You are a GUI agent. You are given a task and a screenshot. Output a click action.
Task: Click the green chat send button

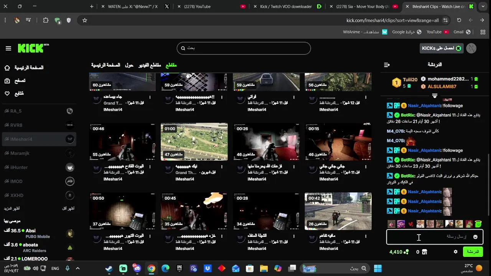coord(473,252)
